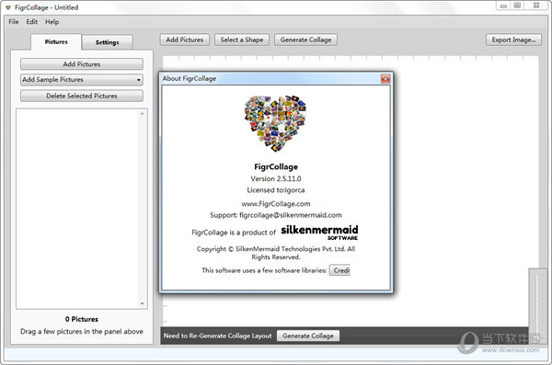Click the zoom slider at right edge
The height and width of the screenshot is (365, 552).
537,305
